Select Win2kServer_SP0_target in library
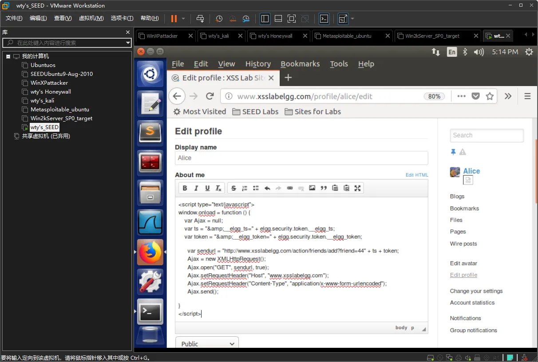Image resolution: width=538 pixels, height=362 pixels. click(x=61, y=118)
